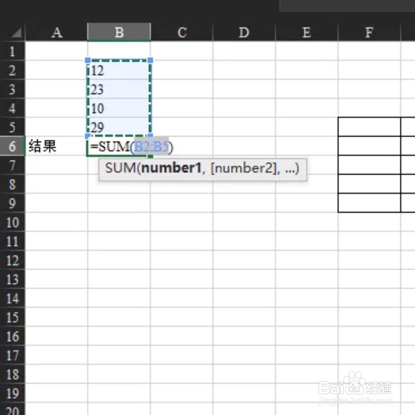Click empty cell B10
This screenshot has width=415, height=415.
[119, 222]
